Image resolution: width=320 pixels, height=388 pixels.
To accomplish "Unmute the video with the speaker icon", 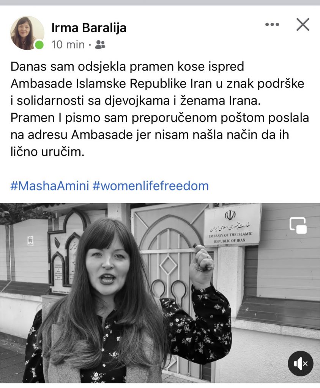I will coord(300,364).
